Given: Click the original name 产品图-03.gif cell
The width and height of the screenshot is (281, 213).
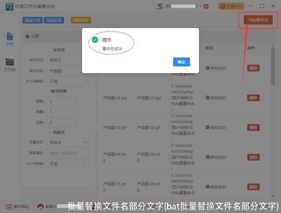Looking at the screenshot, I should [x=115, y=128].
